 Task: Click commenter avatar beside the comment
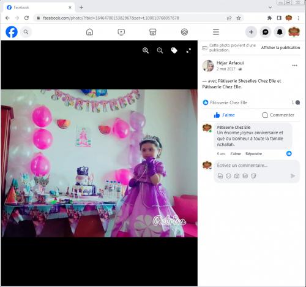click(x=207, y=128)
